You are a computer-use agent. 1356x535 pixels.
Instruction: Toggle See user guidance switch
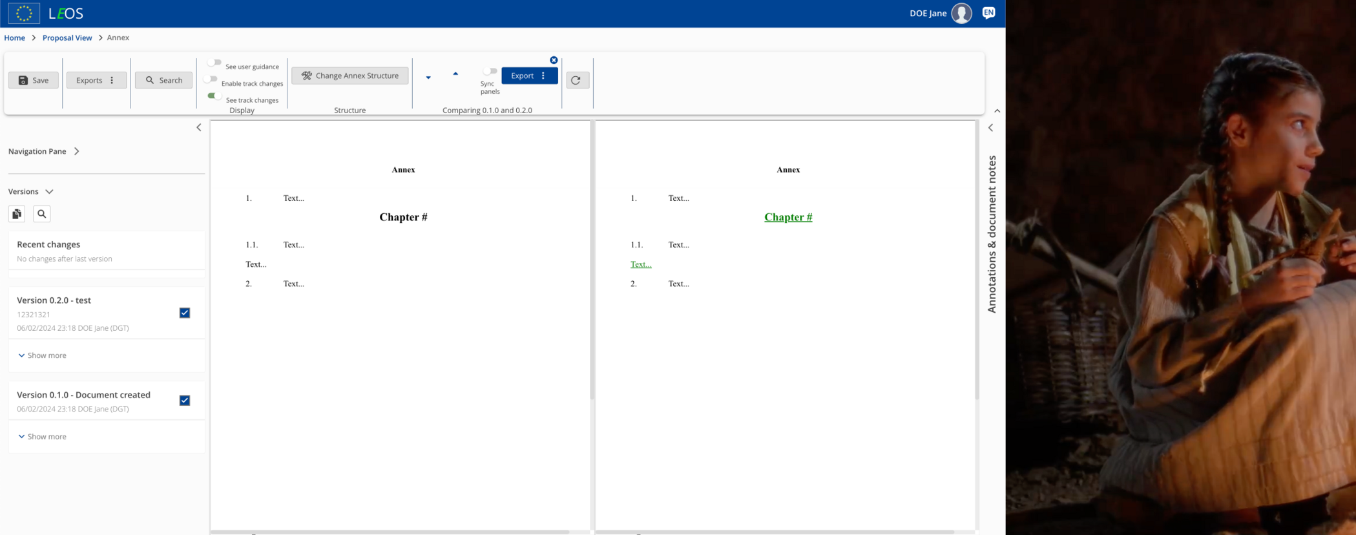click(x=214, y=63)
